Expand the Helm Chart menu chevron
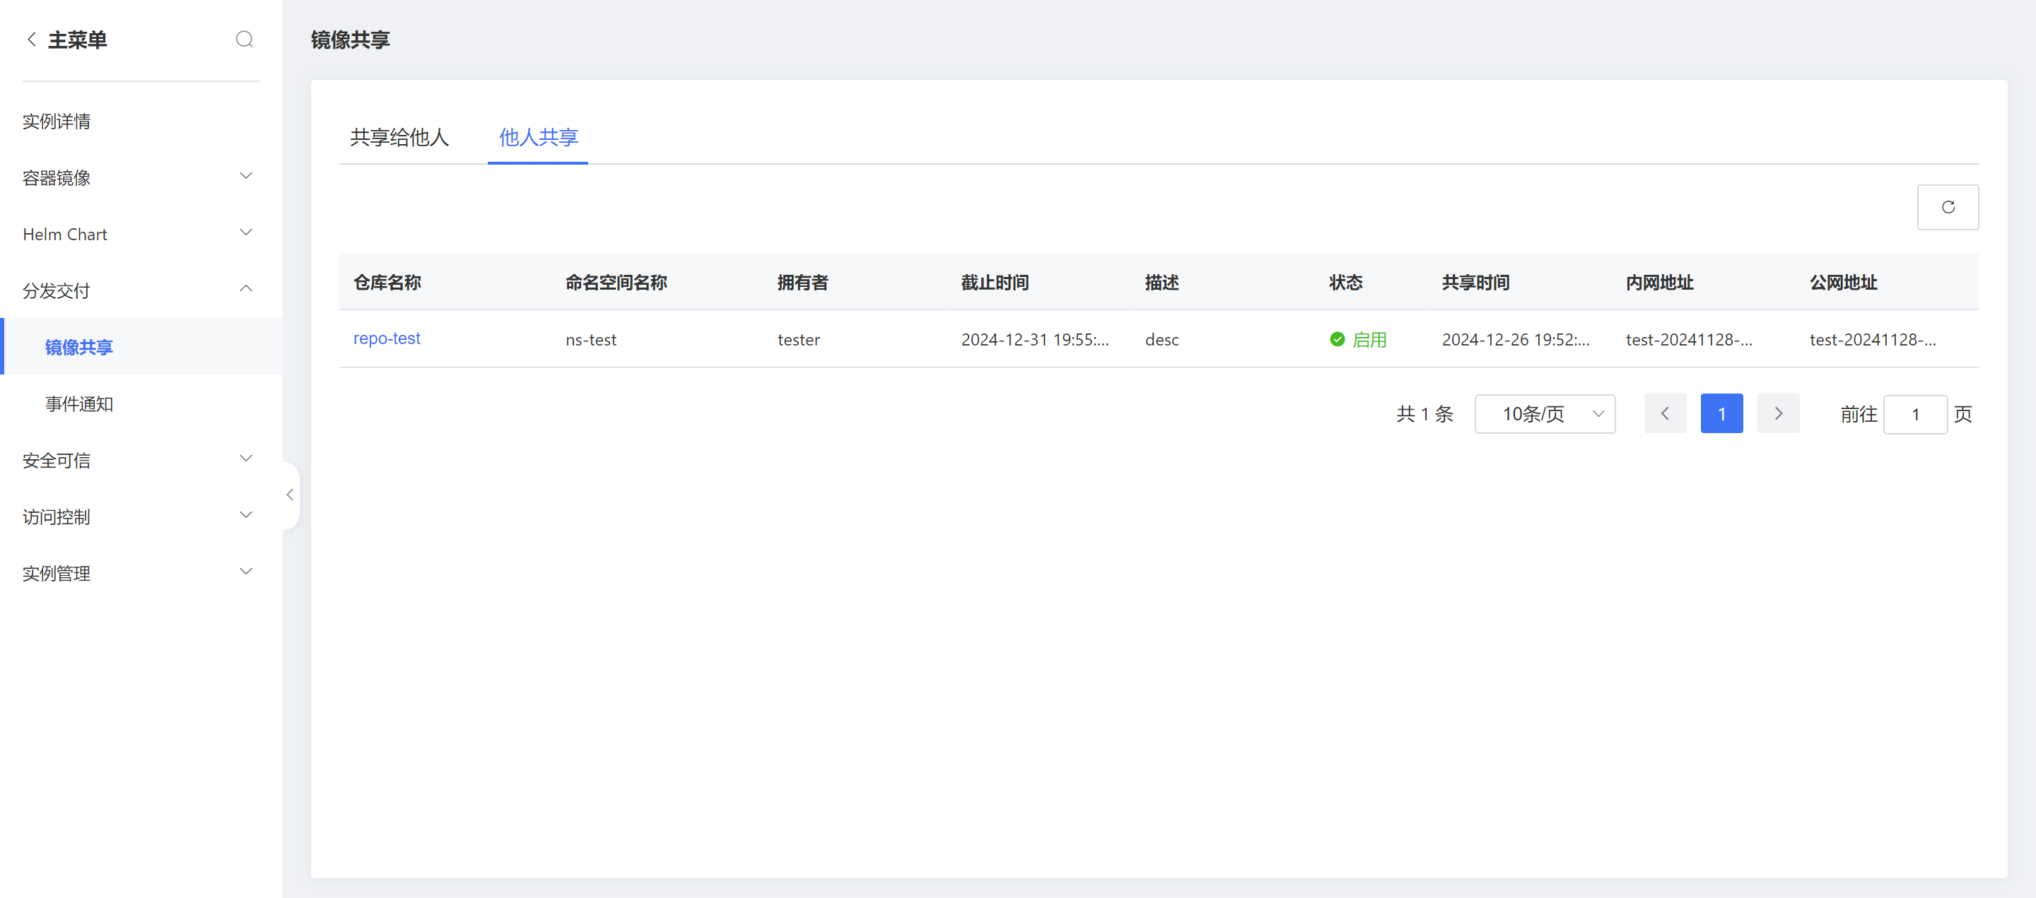The width and height of the screenshot is (2036, 898). [x=246, y=233]
